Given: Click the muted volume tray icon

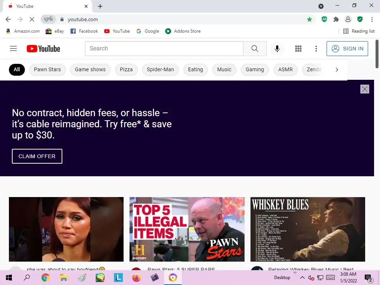Looking at the screenshot, I should (x=311, y=278).
